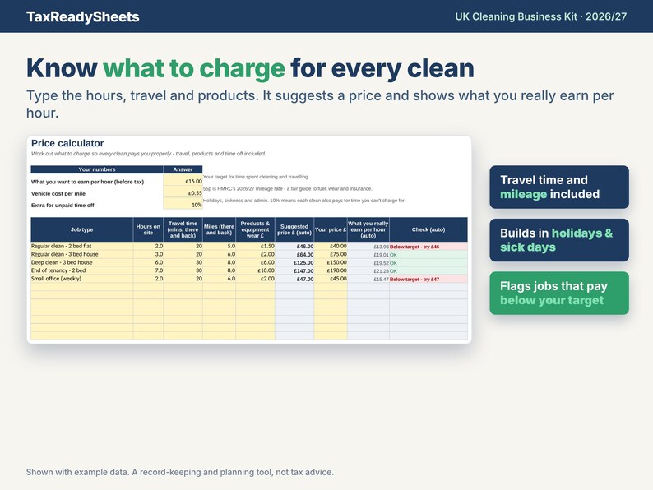Click the 'Builds in holidays & sick days' card
The height and width of the screenshot is (490, 653).
tap(559, 240)
